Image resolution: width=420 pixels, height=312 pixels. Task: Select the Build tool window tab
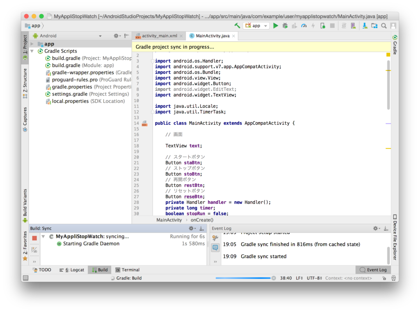click(x=100, y=270)
